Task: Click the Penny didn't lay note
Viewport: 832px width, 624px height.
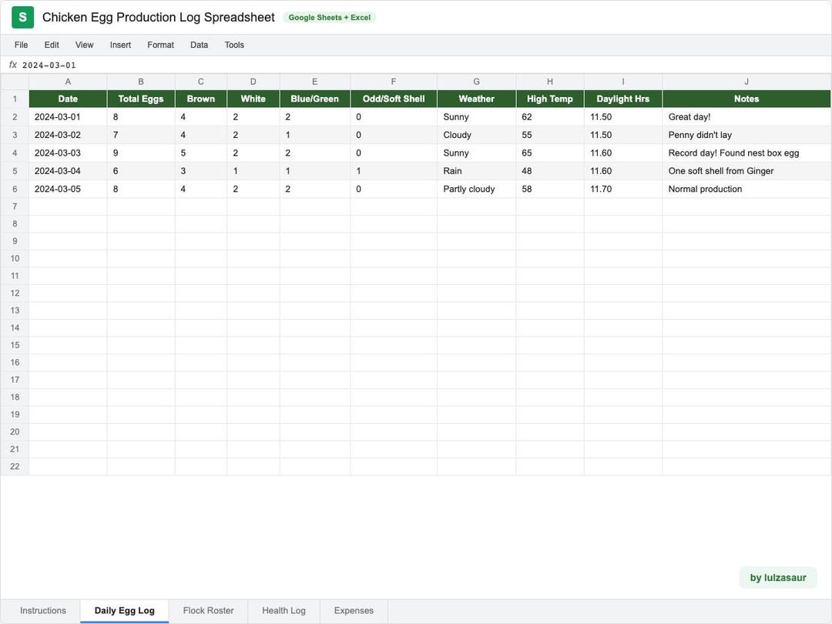Action: [746, 135]
